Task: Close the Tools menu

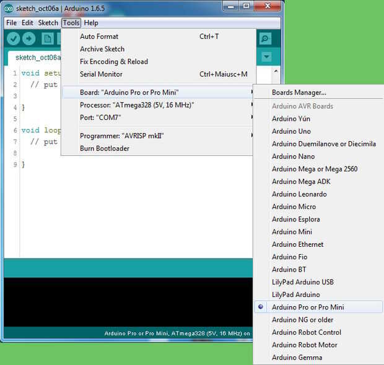Action: 71,23
